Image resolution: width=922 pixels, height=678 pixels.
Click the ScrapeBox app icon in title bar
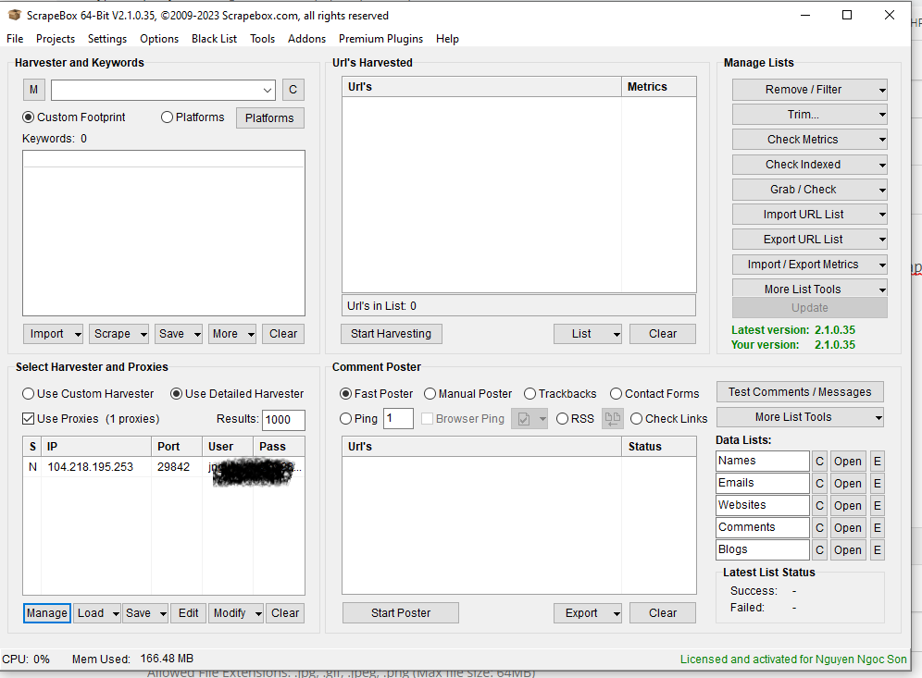(x=14, y=16)
